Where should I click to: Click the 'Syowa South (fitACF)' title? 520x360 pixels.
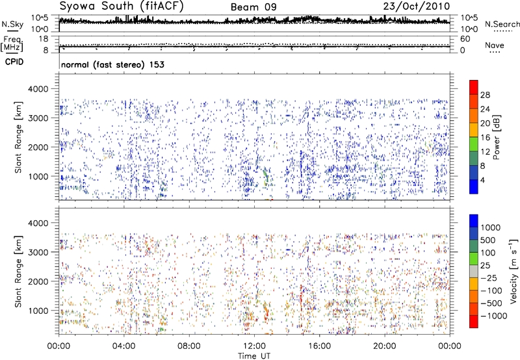pyautogui.click(x=122, y=6)
